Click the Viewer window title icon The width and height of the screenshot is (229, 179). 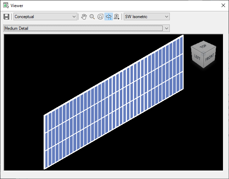click(6, 5)
